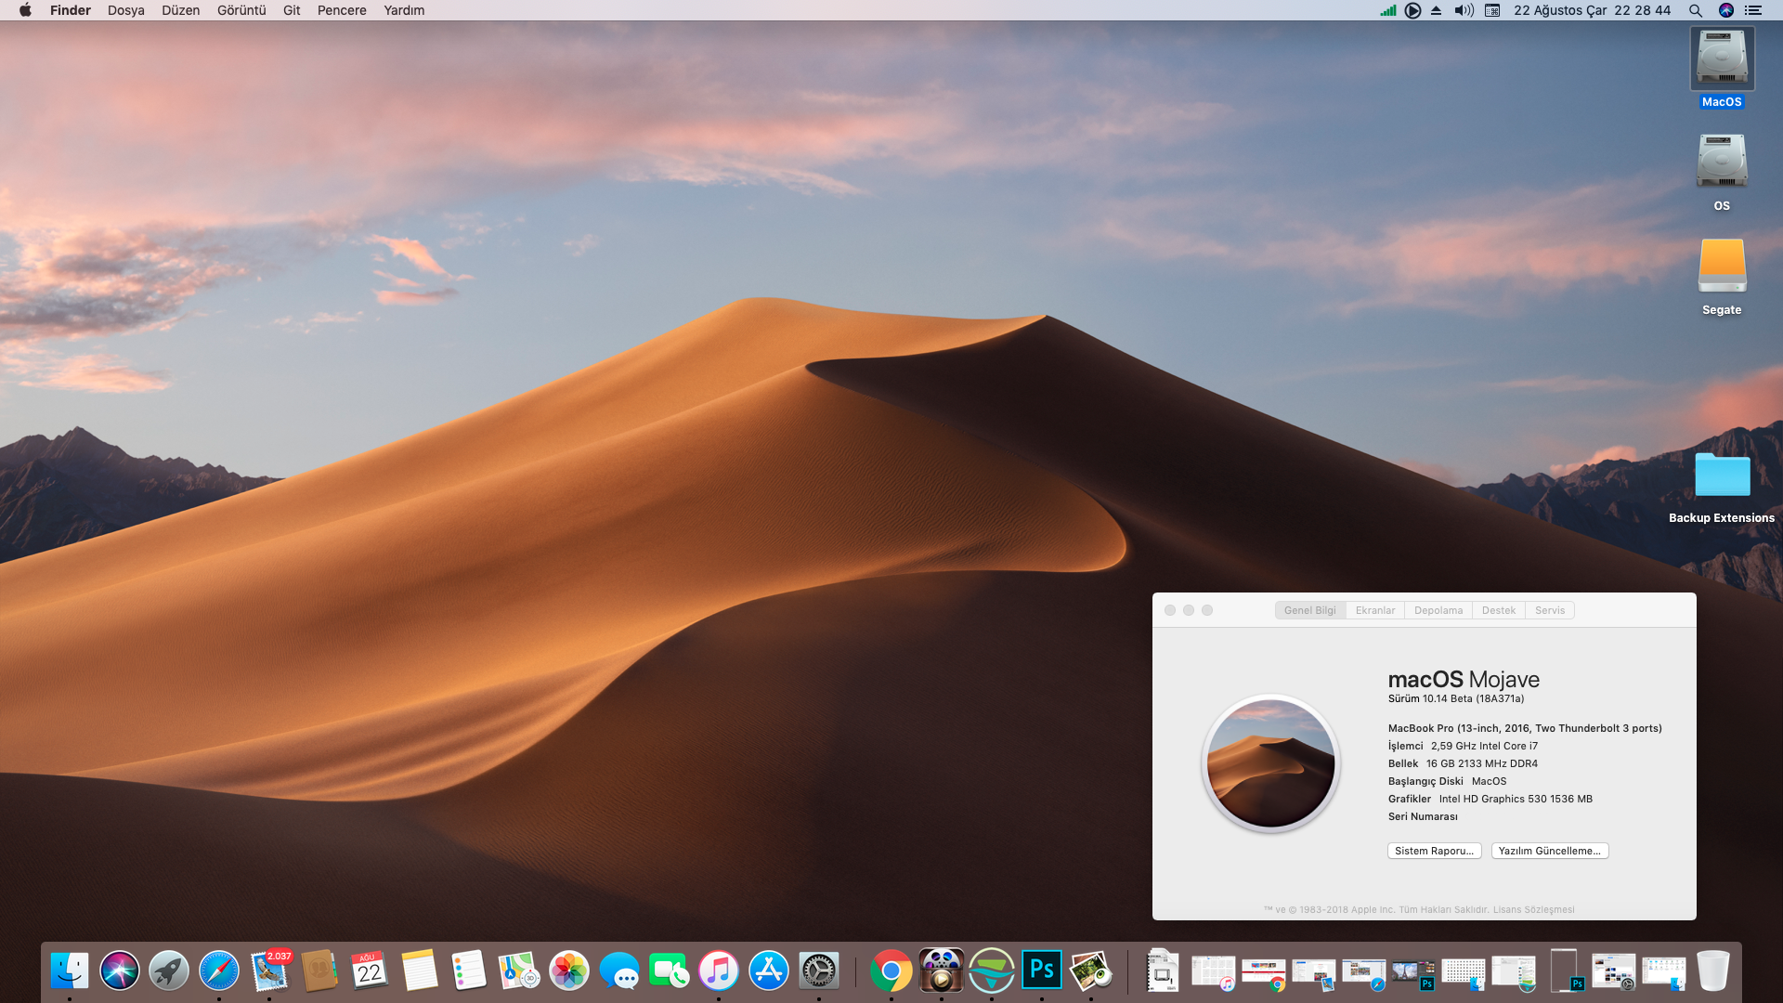This screenshot has width=1783, height=1003.
Task: Switch to the Depolama tab
Action: [x=1438, y=610]
